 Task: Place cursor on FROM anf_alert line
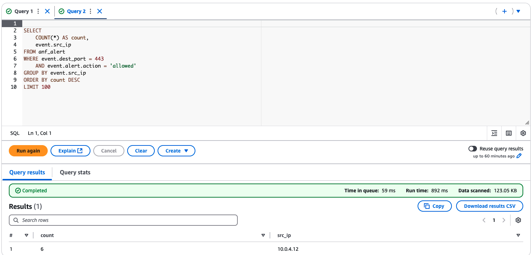tap(45, 52)
